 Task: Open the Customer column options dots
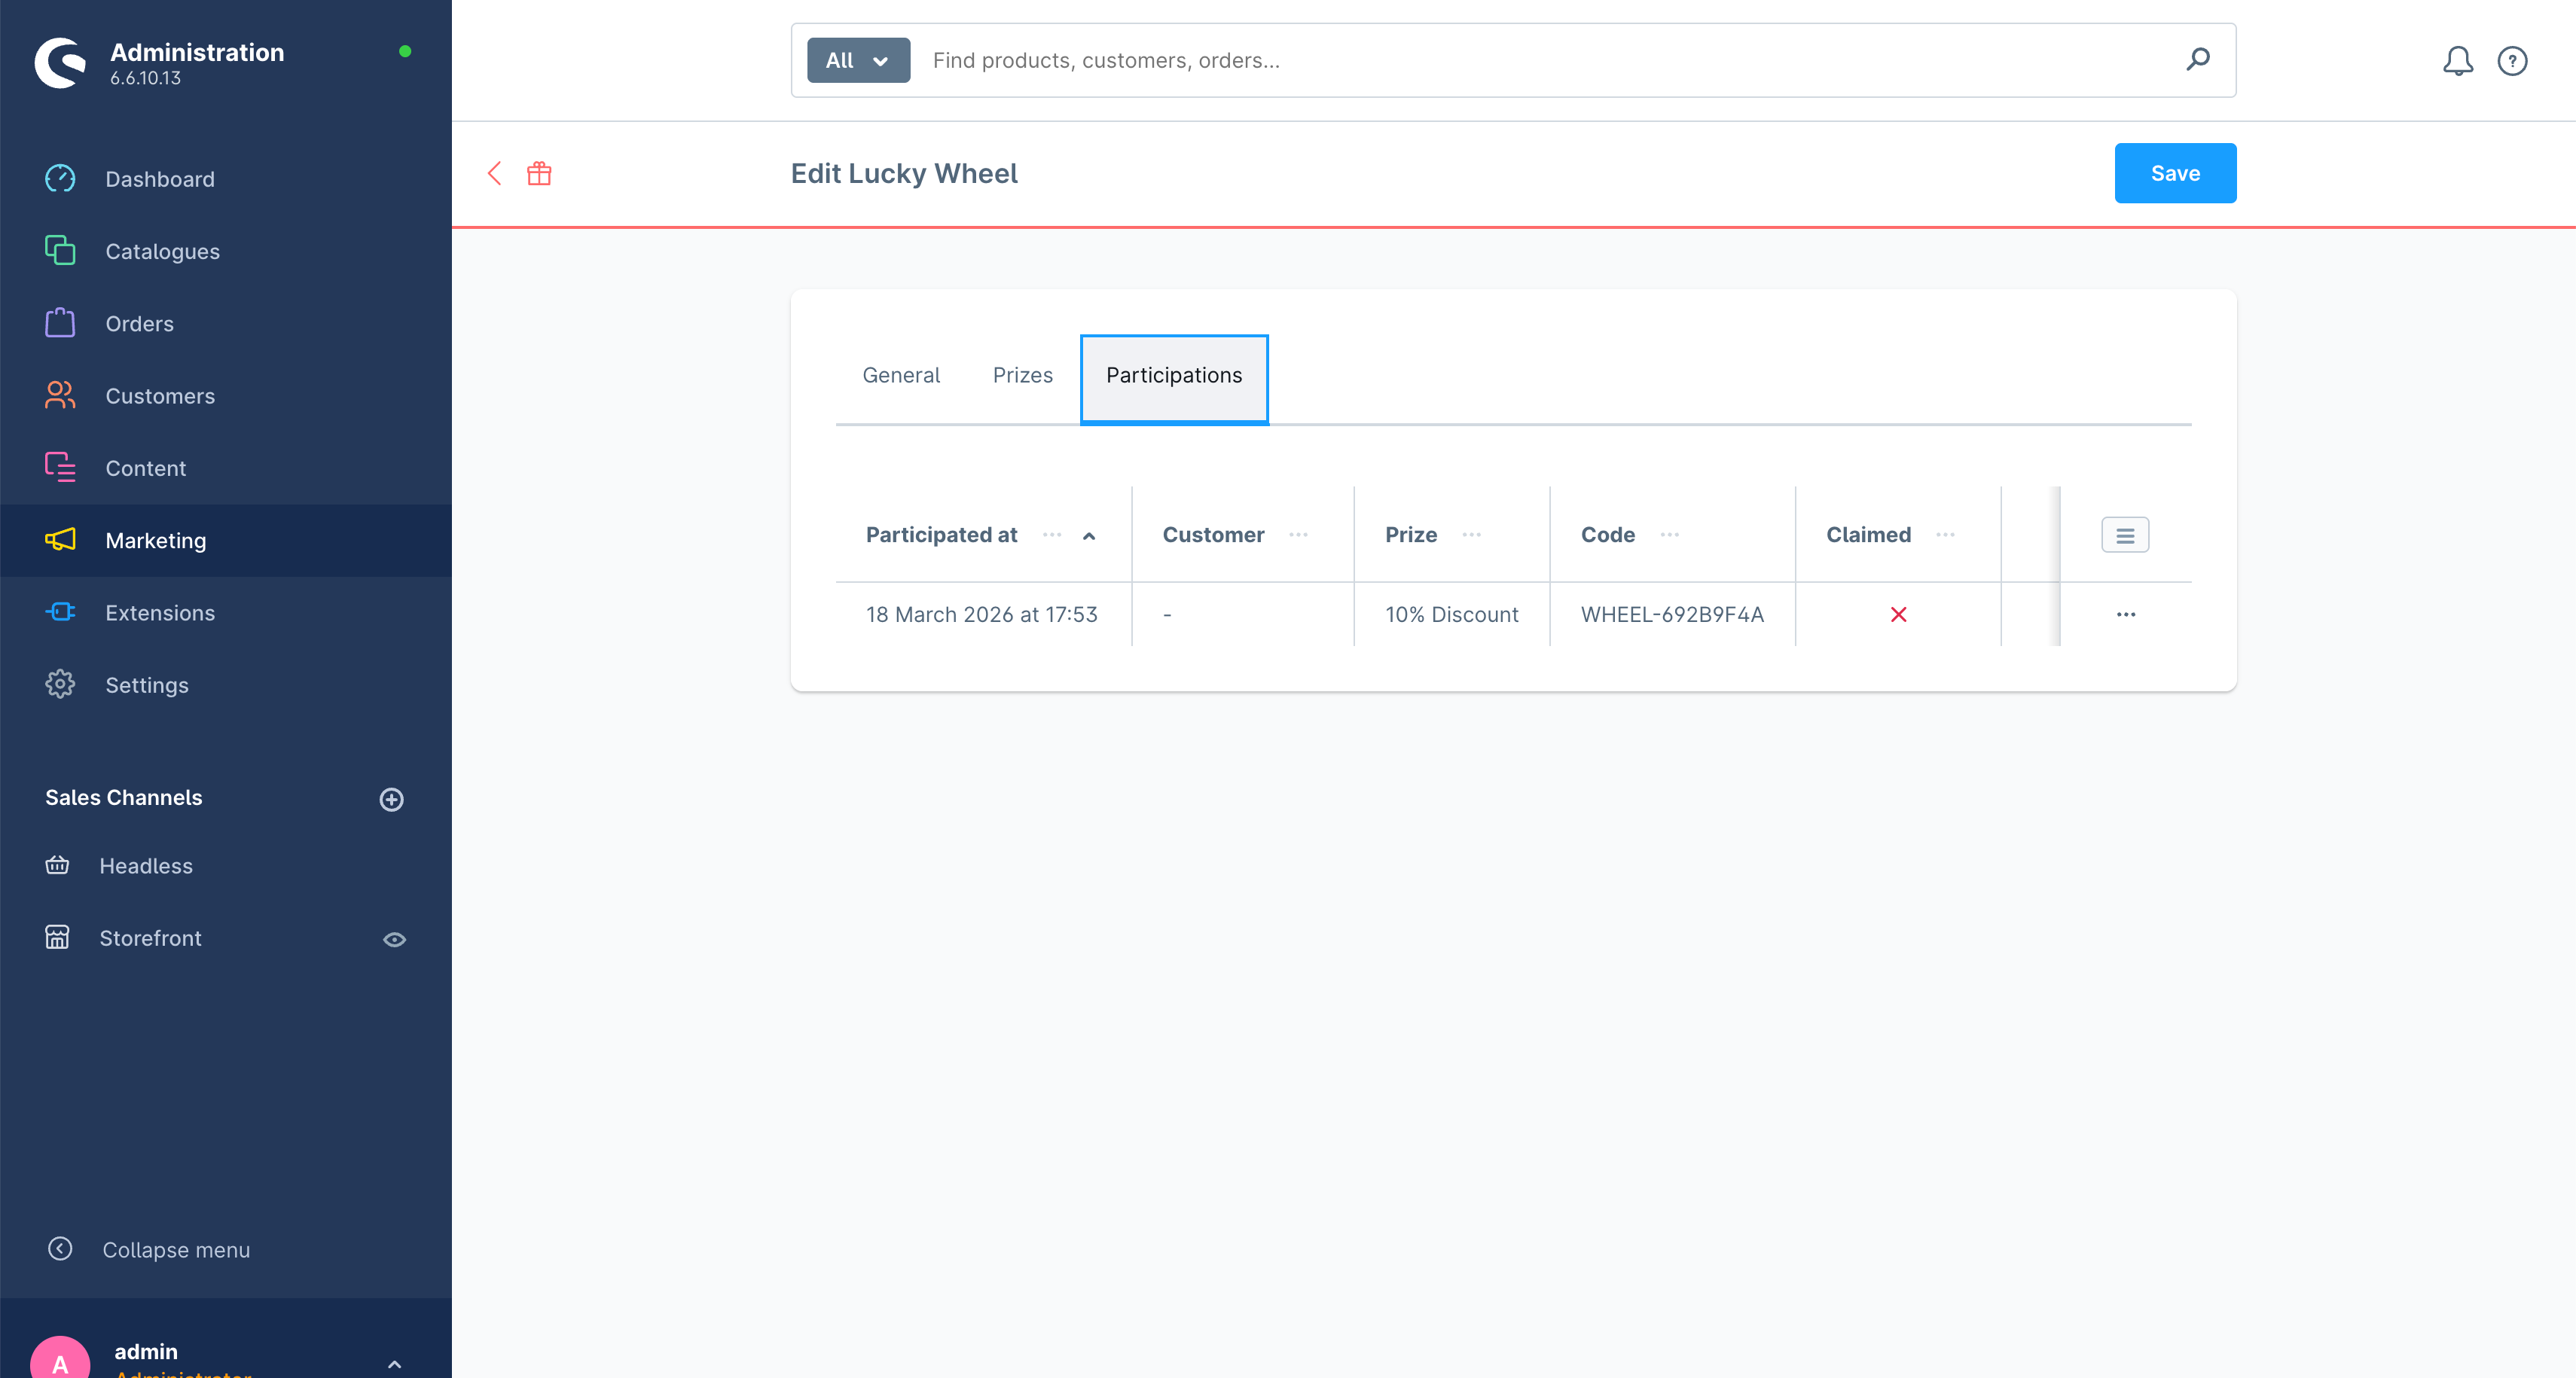(x=1298, y=535)
